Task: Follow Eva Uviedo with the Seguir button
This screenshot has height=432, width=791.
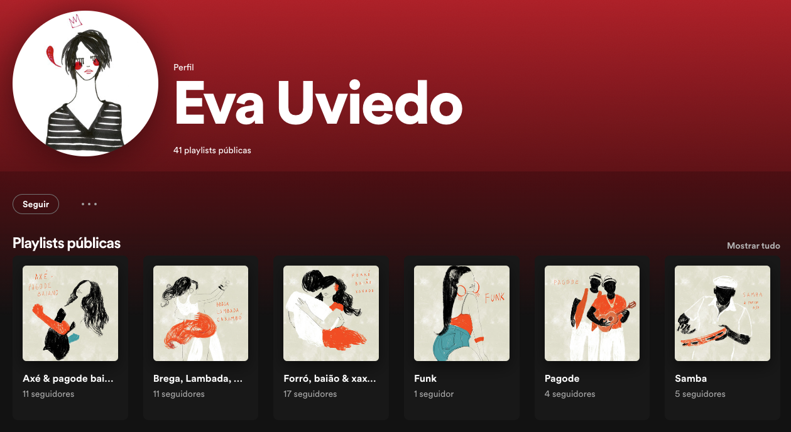Action: point(36,204)
